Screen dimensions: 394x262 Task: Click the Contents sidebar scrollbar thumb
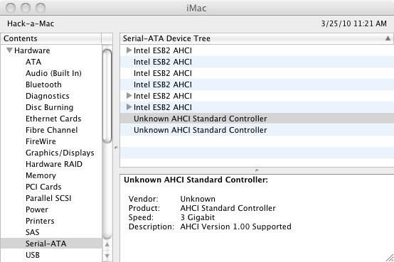pyautogui.click(x=107, y=96)
